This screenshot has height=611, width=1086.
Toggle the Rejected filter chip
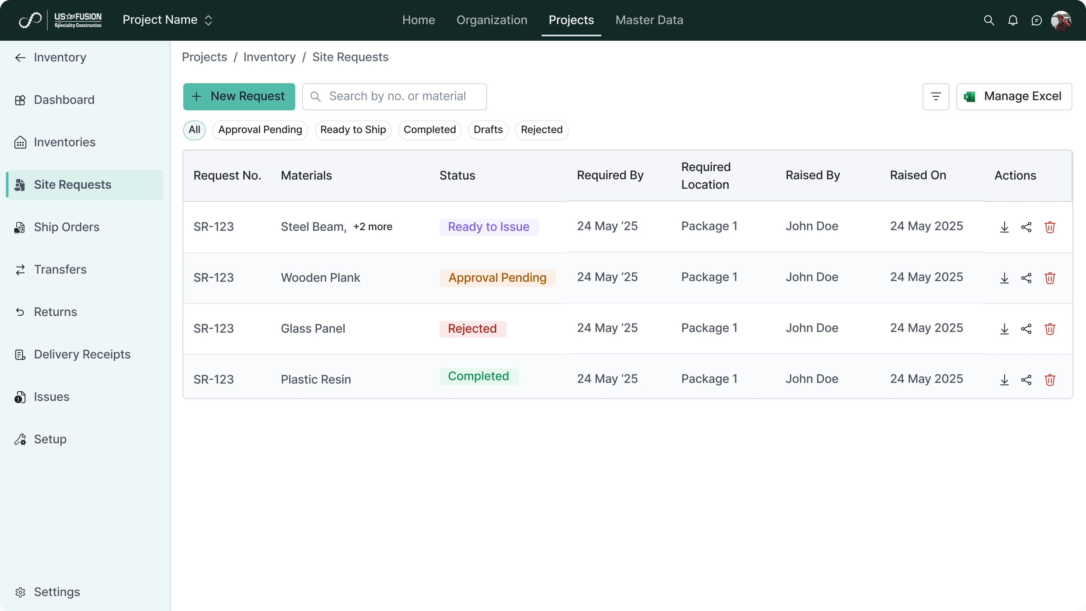[541, 129]
